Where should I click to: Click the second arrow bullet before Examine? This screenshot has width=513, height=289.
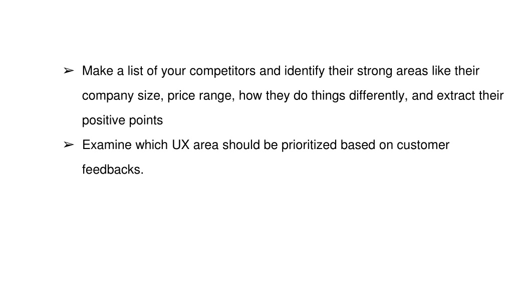[x=69, y=145]
